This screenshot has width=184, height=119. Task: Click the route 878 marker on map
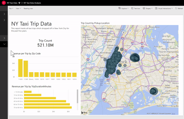point(146,87)
